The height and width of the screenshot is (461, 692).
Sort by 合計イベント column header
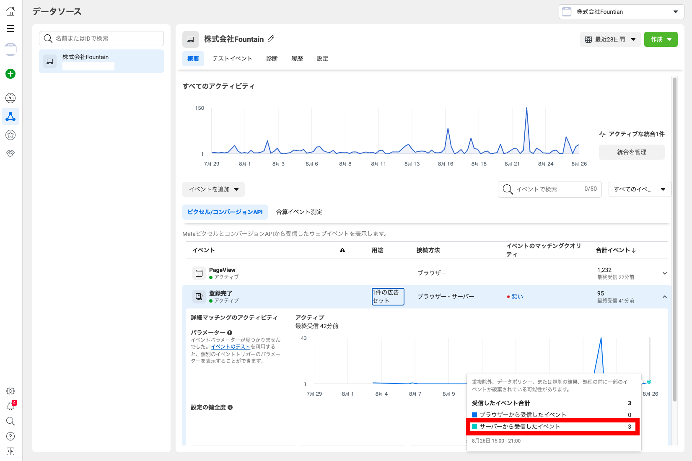tap(616, 250)
